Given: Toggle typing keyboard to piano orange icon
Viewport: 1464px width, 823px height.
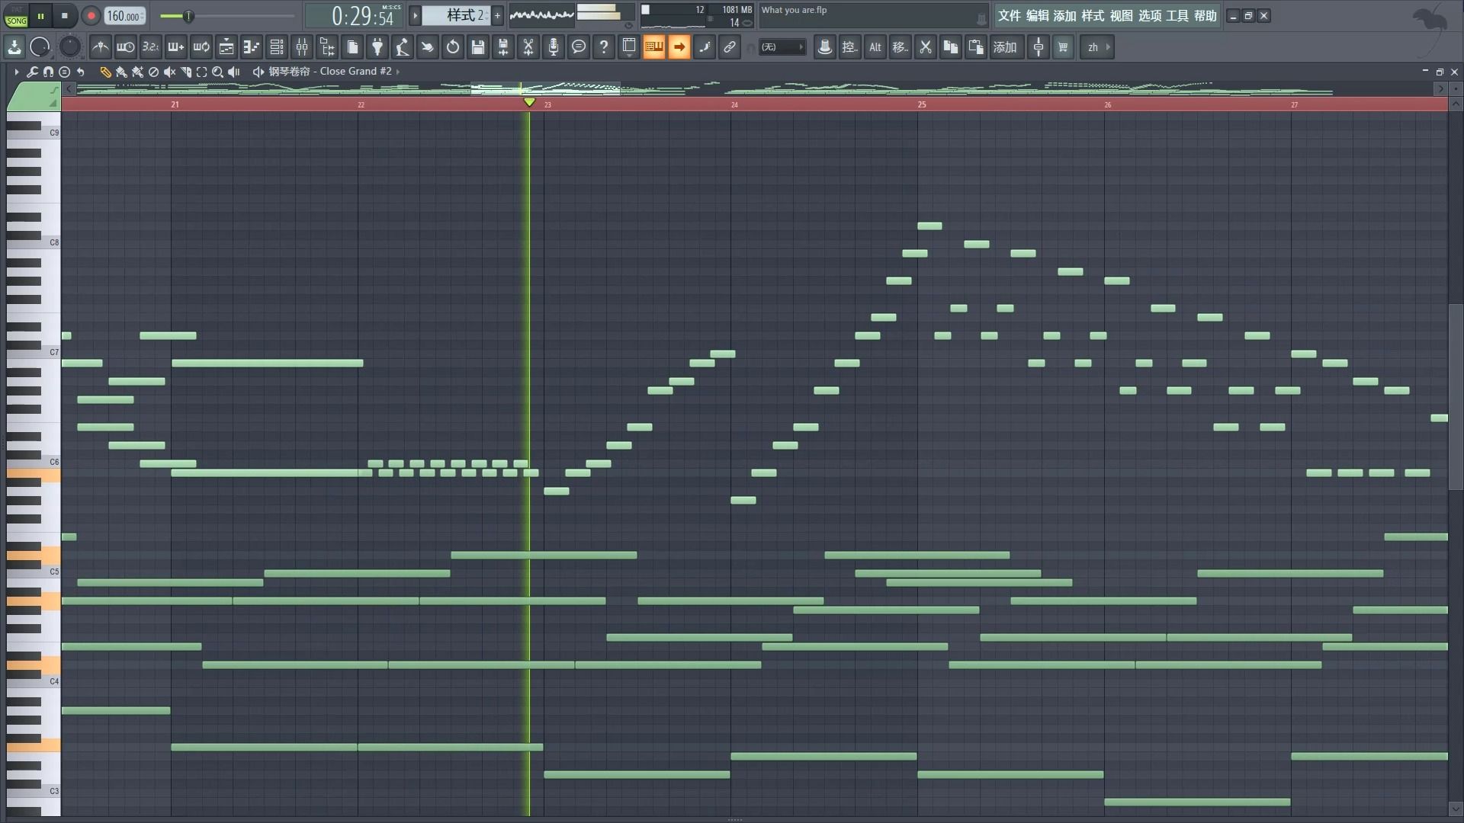Looking at the screenshot, I should 654,47.
